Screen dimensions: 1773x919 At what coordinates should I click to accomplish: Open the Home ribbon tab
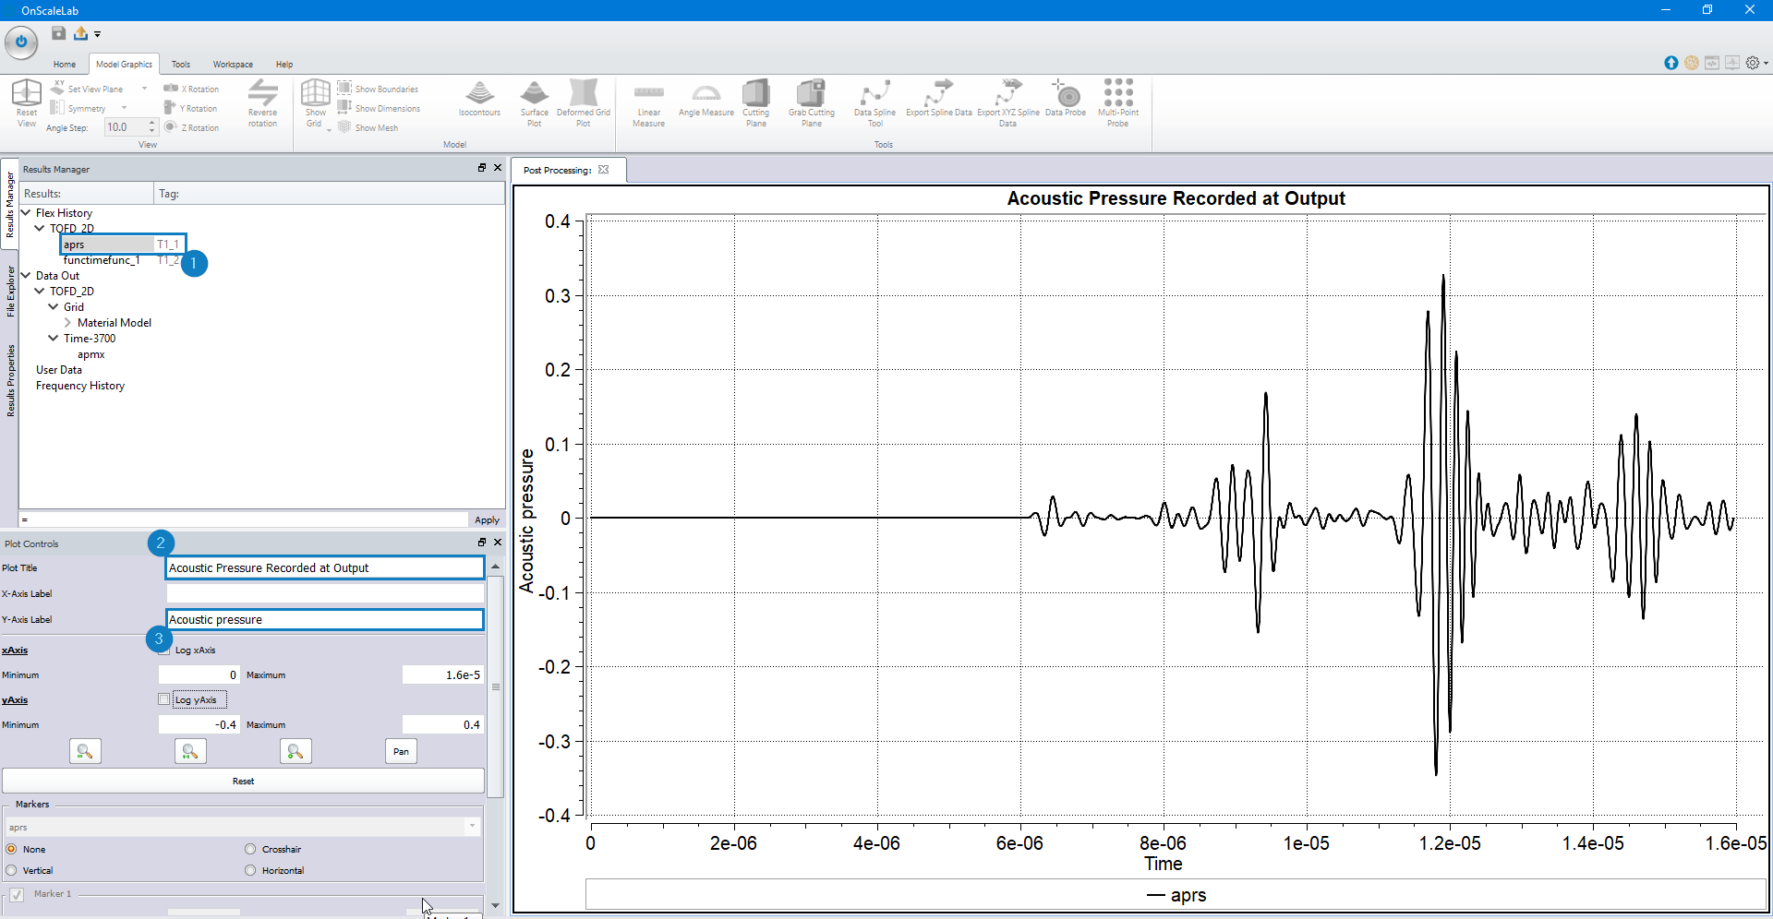click(65, 65)
